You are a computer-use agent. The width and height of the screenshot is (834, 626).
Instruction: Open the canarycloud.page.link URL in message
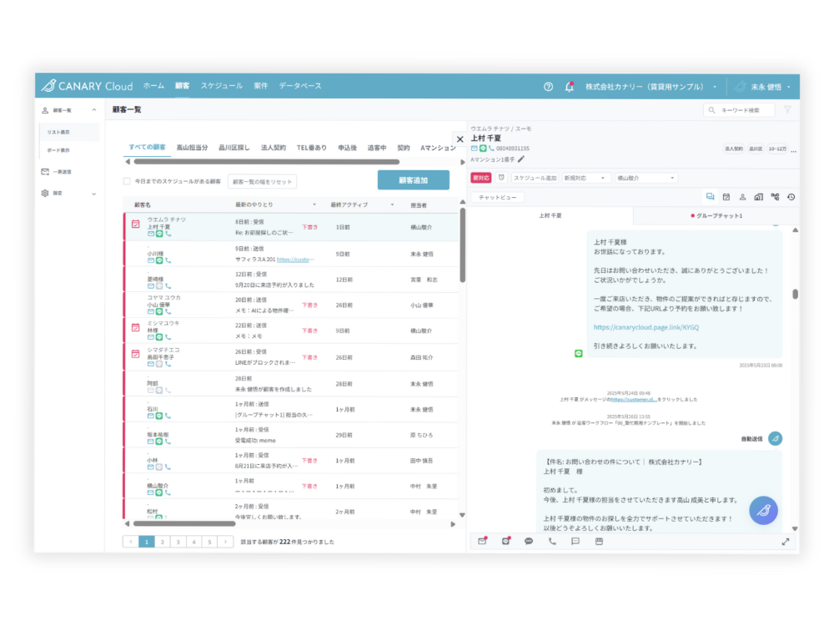pos(646,327)
